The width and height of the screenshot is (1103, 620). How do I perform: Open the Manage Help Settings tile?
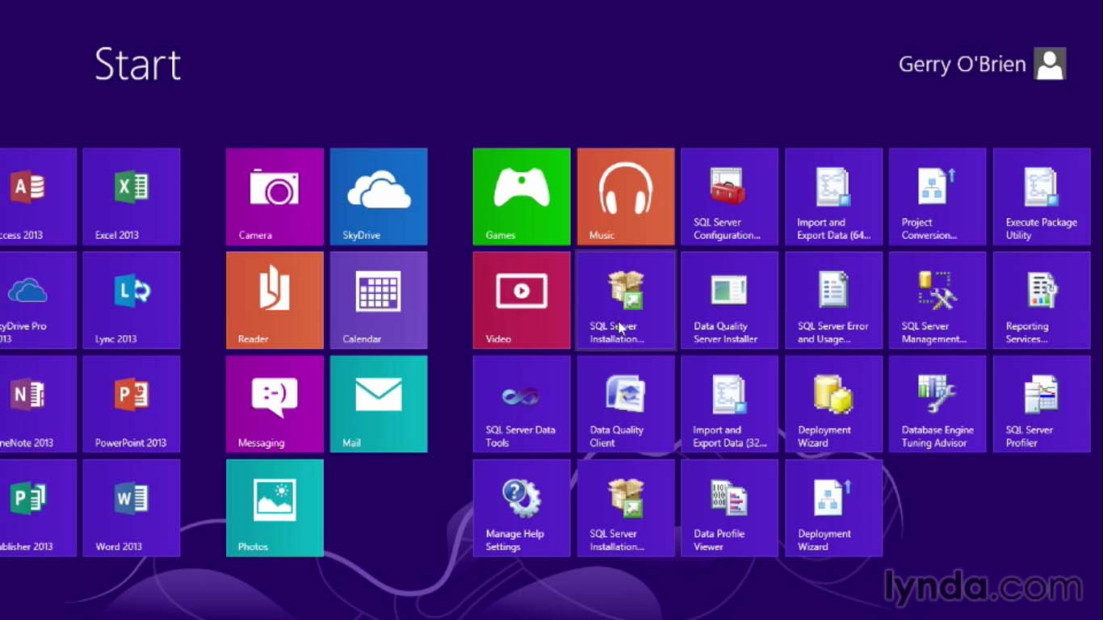click(x=522, y=508)
